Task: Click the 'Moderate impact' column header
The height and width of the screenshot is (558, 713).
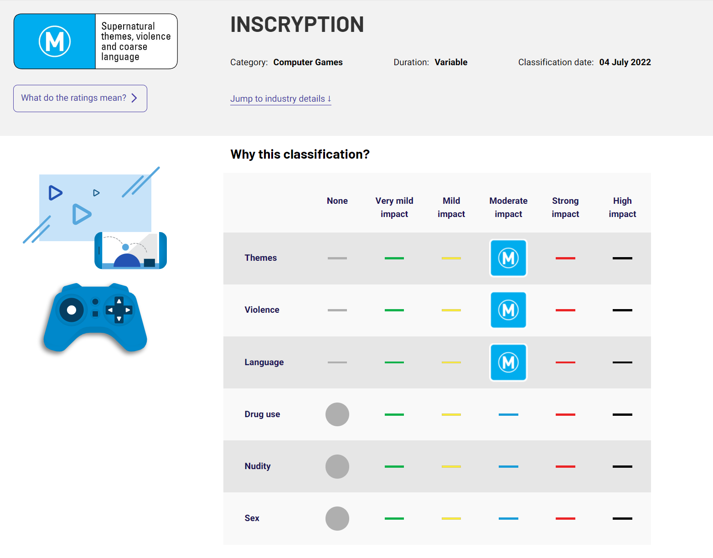Action: [x=508, y=207]
